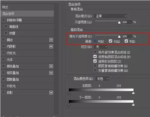
Task: Click the 不透明度 slider handle
Action: [x=119, y=22]
